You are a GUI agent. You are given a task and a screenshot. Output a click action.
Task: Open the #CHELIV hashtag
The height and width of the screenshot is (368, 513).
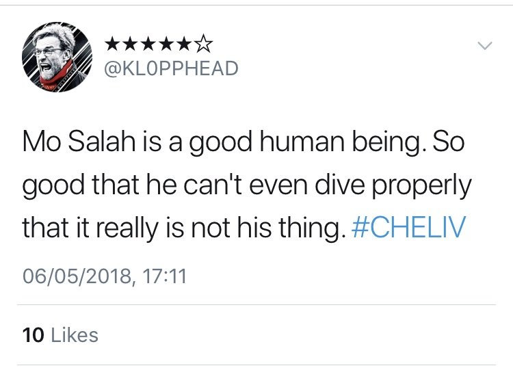(408, 226)
